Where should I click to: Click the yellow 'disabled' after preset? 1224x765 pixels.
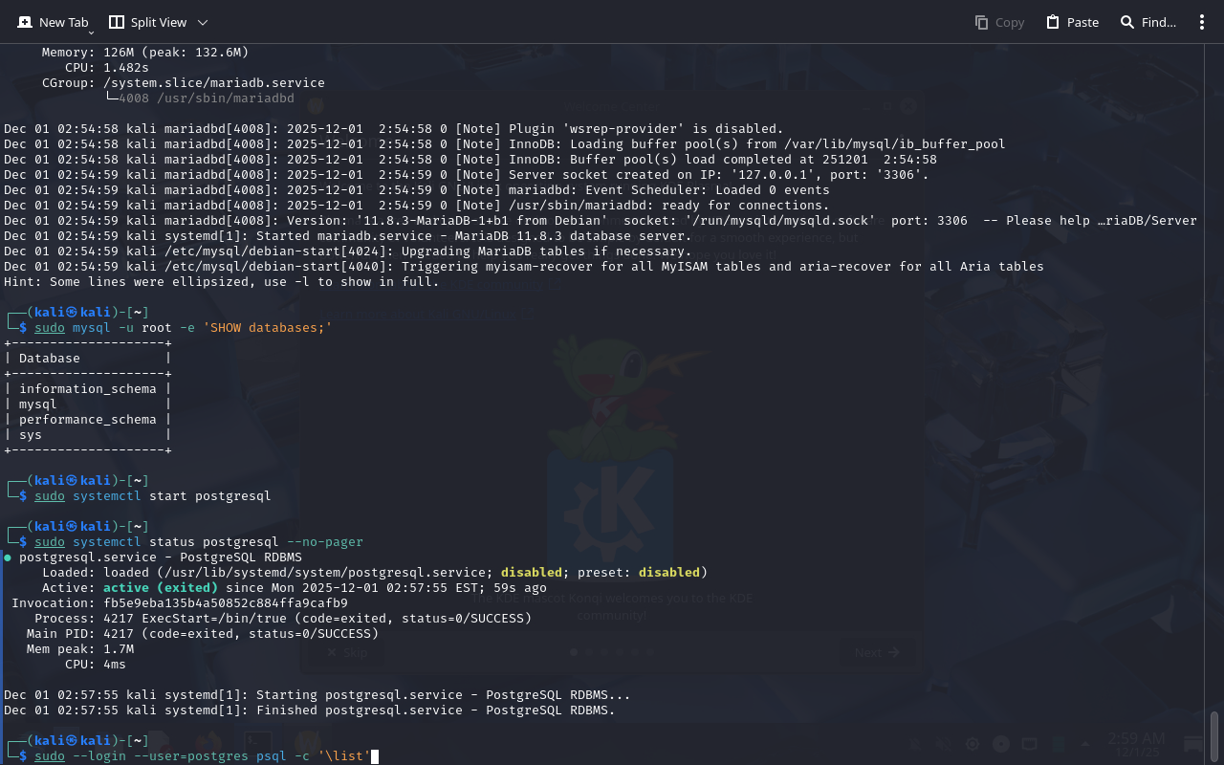click(668, 573)
